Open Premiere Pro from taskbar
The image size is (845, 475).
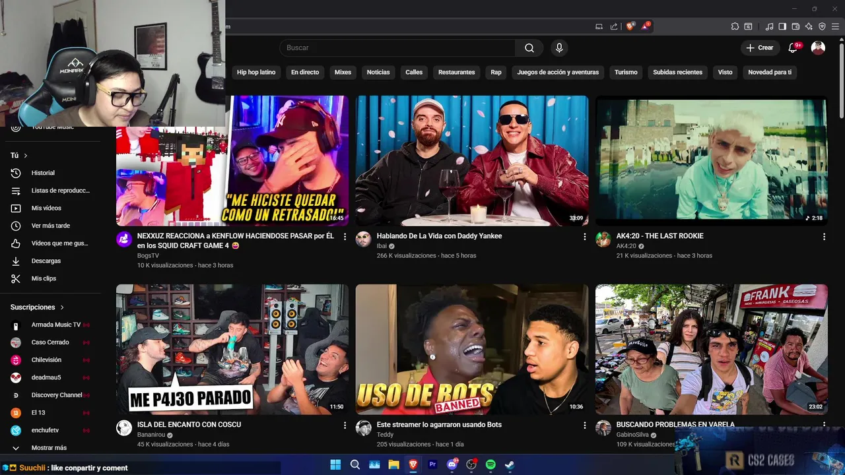(432, 464)
